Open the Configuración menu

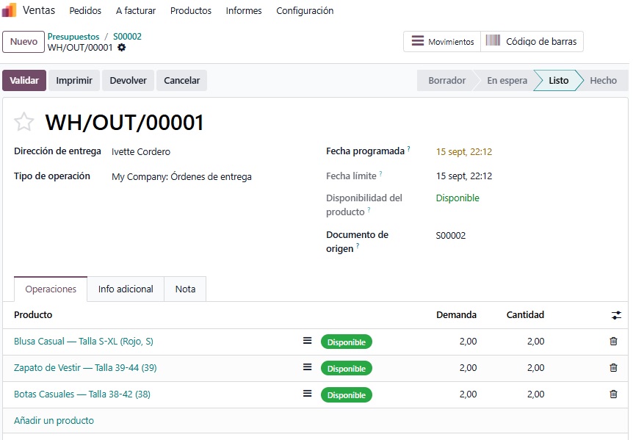[305, 11]
